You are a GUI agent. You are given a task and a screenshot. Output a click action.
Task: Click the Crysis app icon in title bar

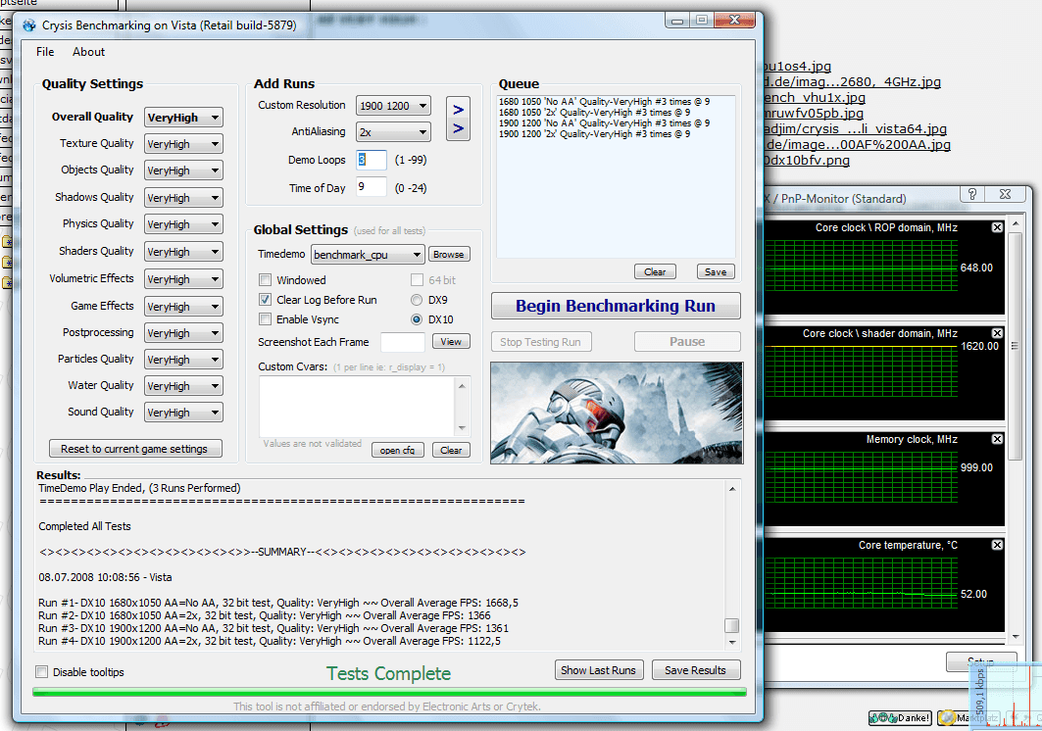coord(29,25)
